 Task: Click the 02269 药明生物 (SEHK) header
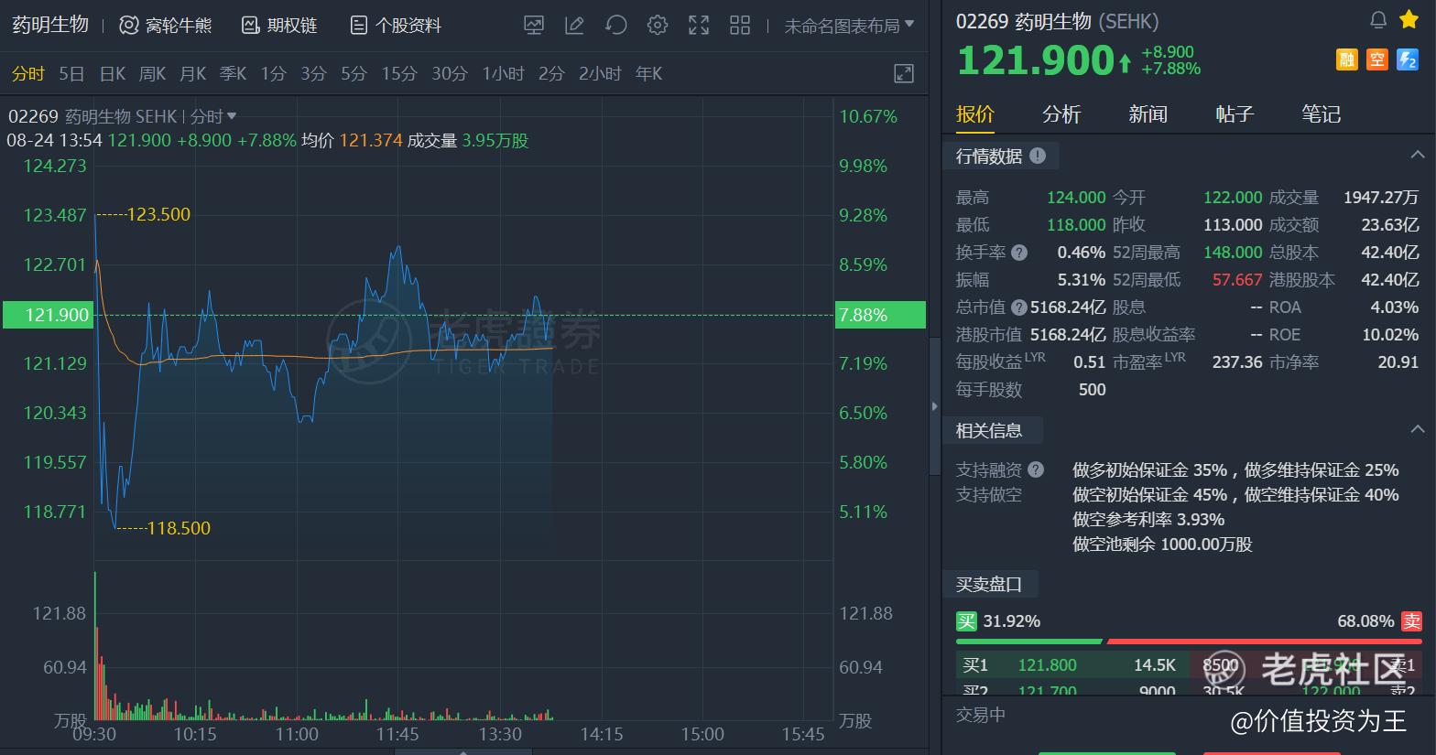coord(1057,21)
